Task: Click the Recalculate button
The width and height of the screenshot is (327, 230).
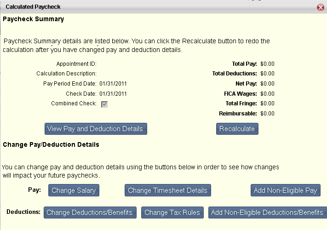Action: pyautogui.click(x=237, y=129)
